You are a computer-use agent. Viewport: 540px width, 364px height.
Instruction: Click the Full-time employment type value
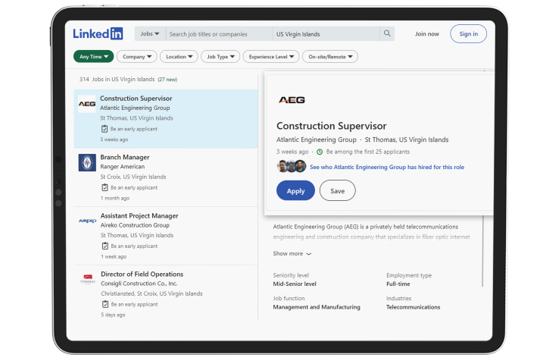pos(398,284)
